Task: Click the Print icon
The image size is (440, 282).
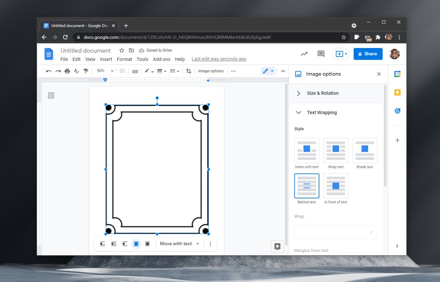Action: coord(67,71)
